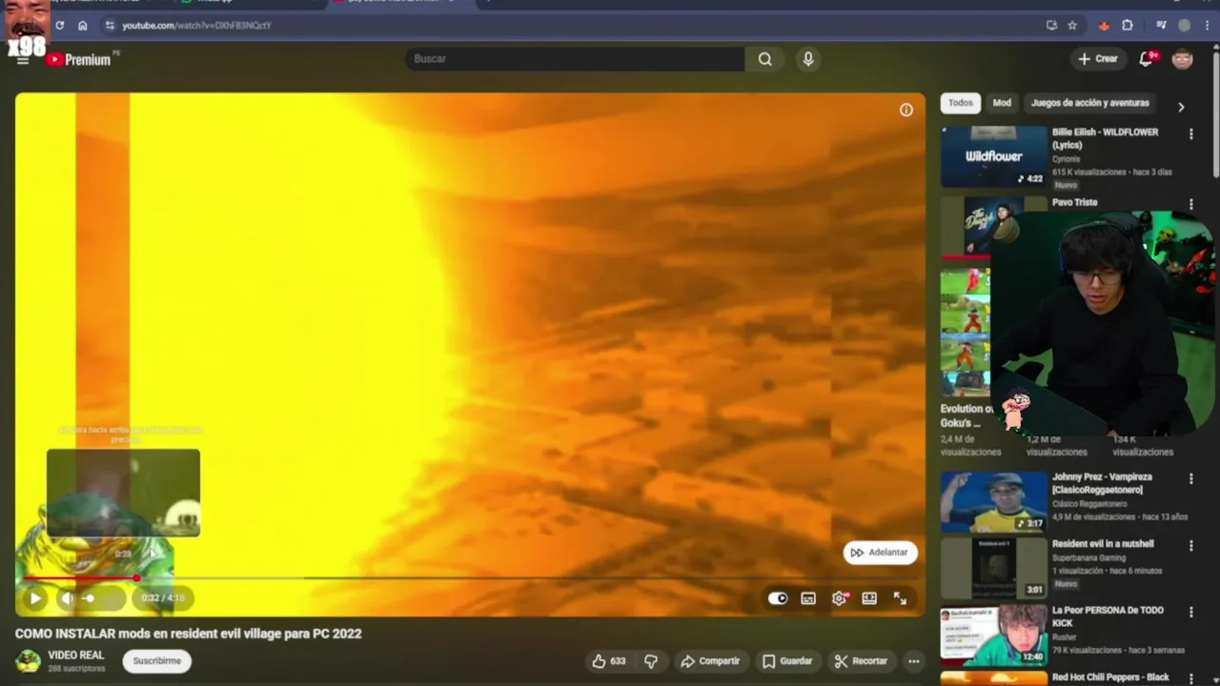This screenshot has height=686, width=1220.
Task: Adjust the player volume slider
Action: [100, 598]
